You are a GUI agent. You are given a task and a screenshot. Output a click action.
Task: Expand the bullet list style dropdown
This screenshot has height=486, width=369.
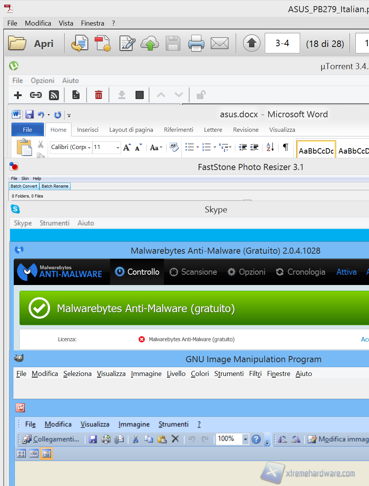click(197, 146)
